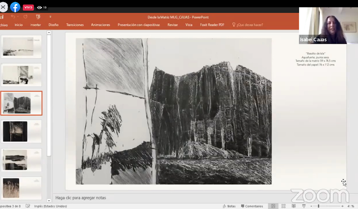Image resolution: width=358 pixels, height=209 pixels.
Task: Select Presentación con diapositivas tab
Action: pyautogui.click(x=139, y=25)
